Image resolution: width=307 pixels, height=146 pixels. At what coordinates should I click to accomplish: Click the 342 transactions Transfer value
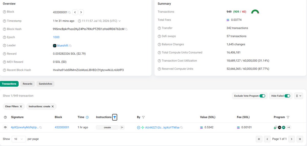[x=237, y=28]
